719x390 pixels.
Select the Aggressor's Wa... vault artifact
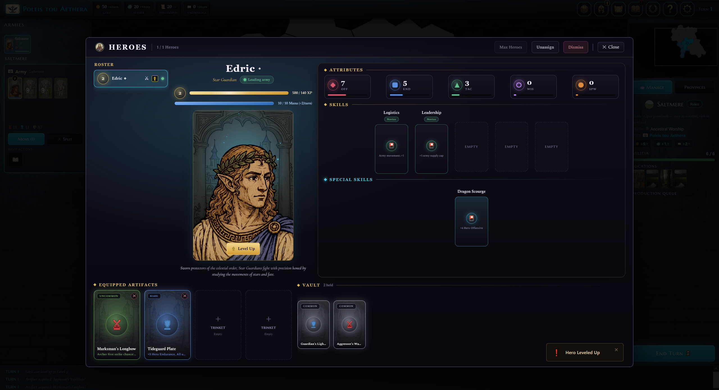(349, 325)
